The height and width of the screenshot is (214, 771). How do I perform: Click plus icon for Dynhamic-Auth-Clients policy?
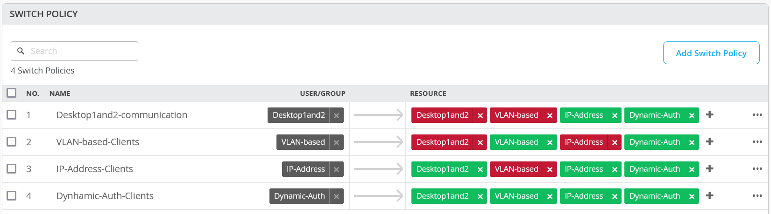(709, 195)
